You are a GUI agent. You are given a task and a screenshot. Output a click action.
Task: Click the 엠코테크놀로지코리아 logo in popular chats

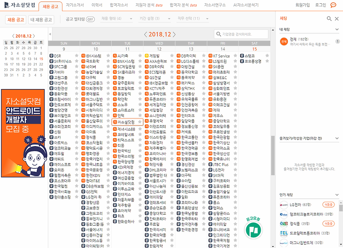tap(284, 214)
